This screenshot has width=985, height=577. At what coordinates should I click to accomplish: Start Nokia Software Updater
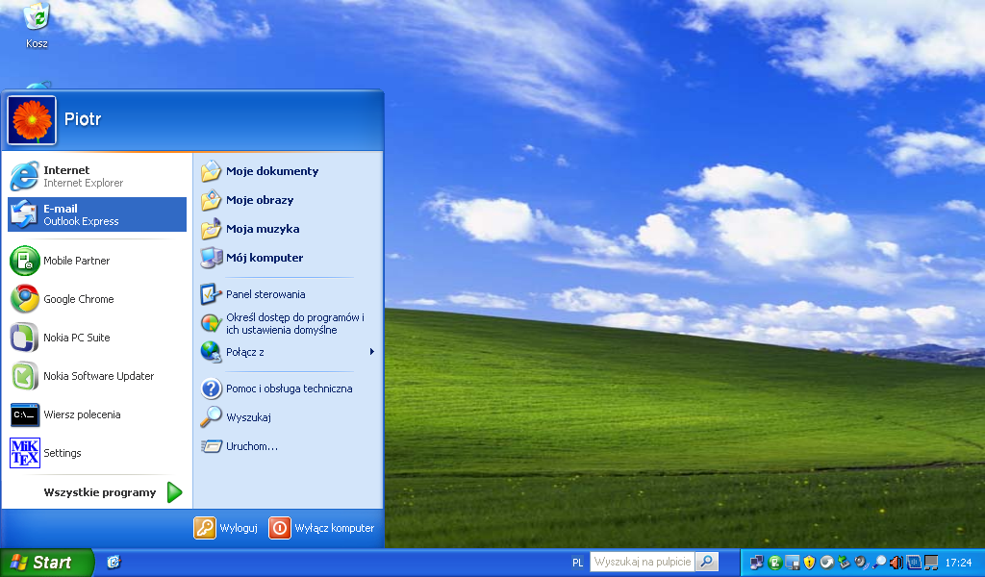click(x=97, y=376)
